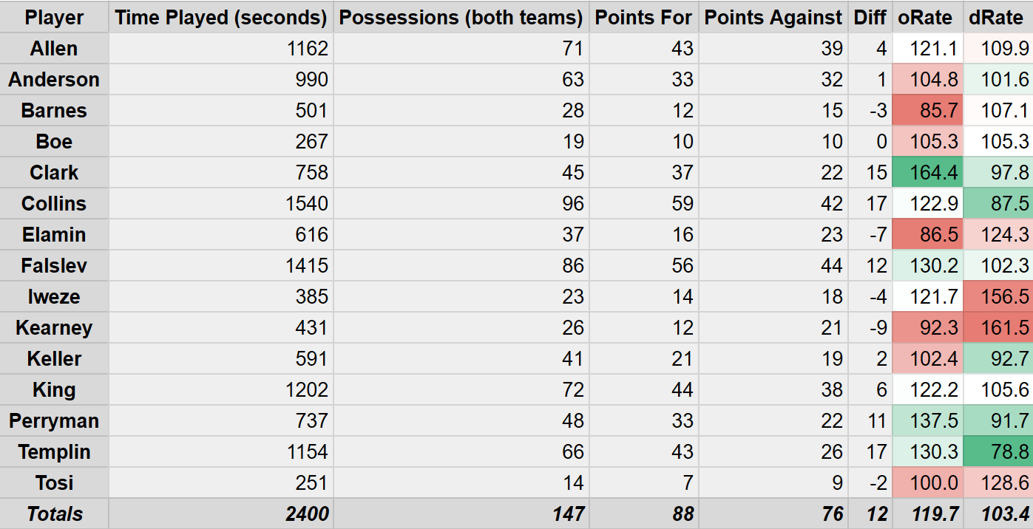This screenshot has height=529, width=1033.
Task: Click the Player column header
Action: pos(54,17)
